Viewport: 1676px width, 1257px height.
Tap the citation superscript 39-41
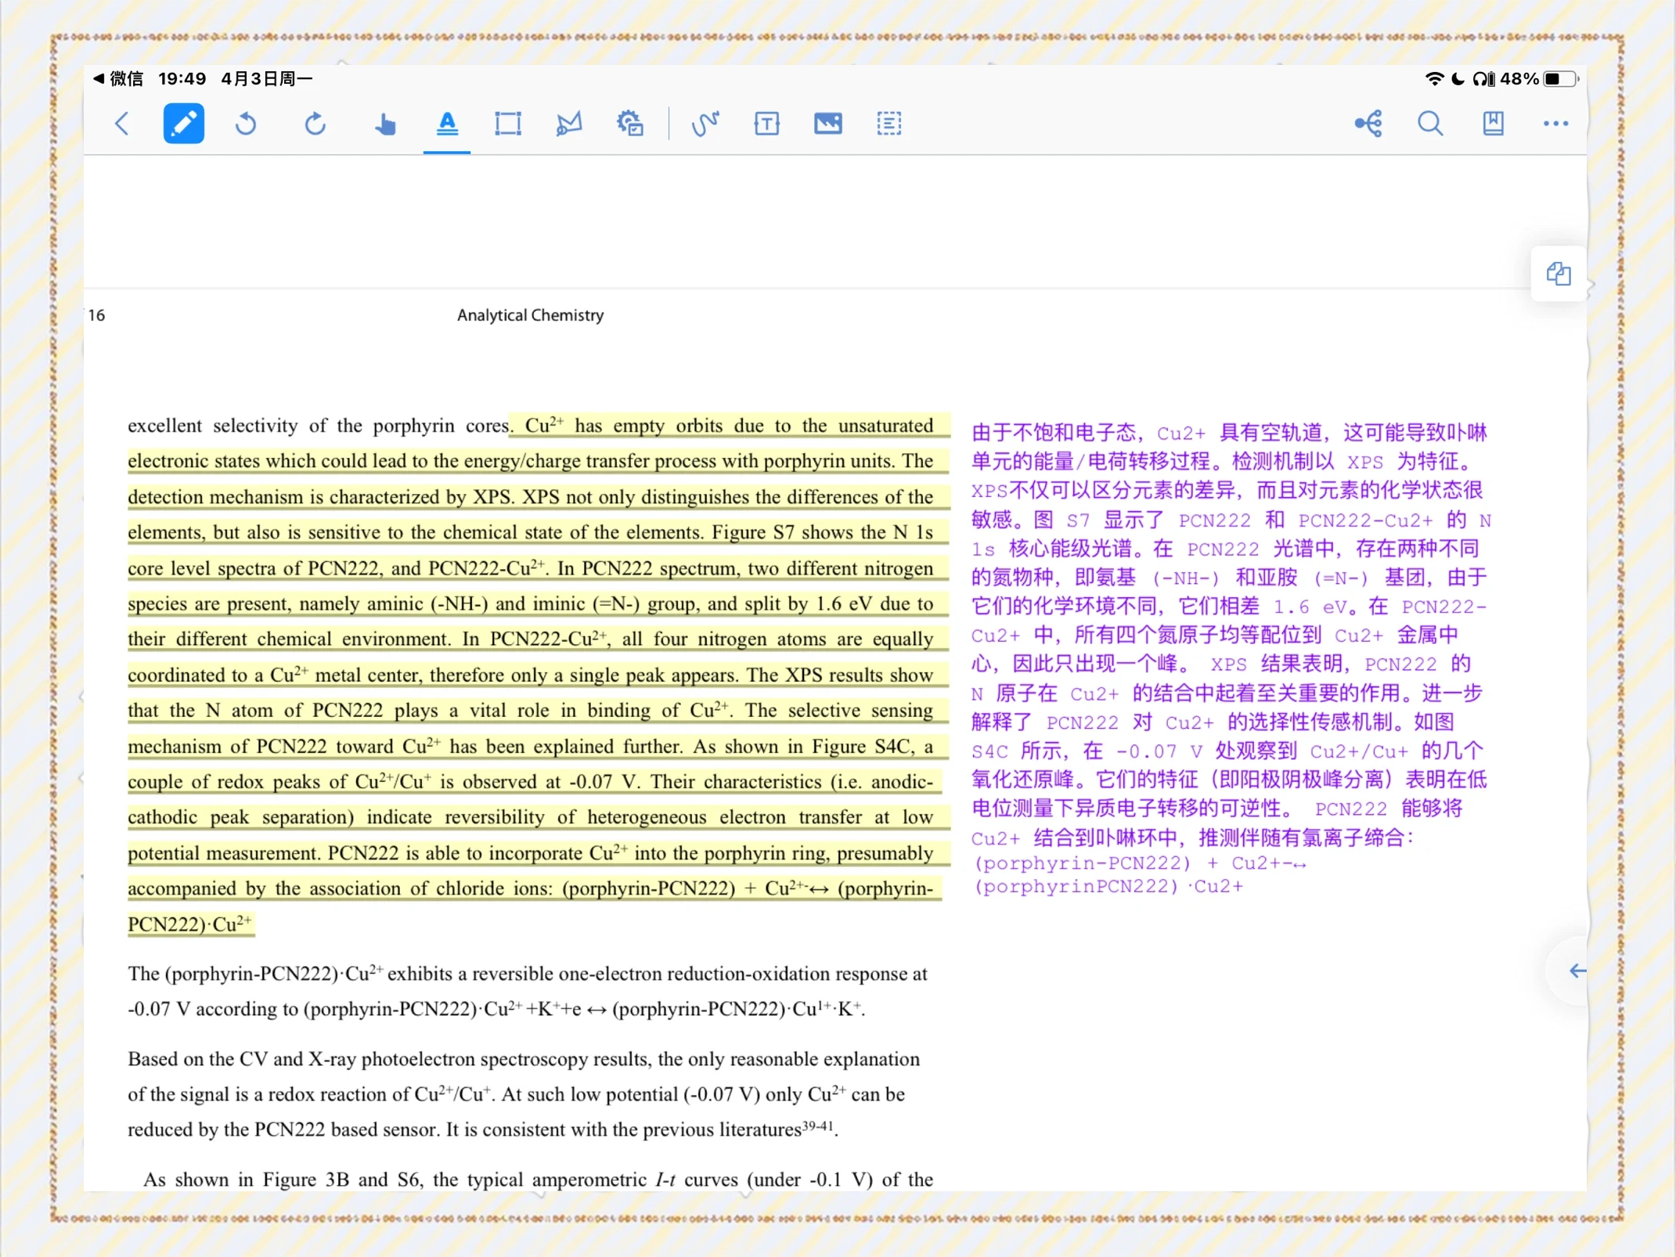(x=817, y=1125)
